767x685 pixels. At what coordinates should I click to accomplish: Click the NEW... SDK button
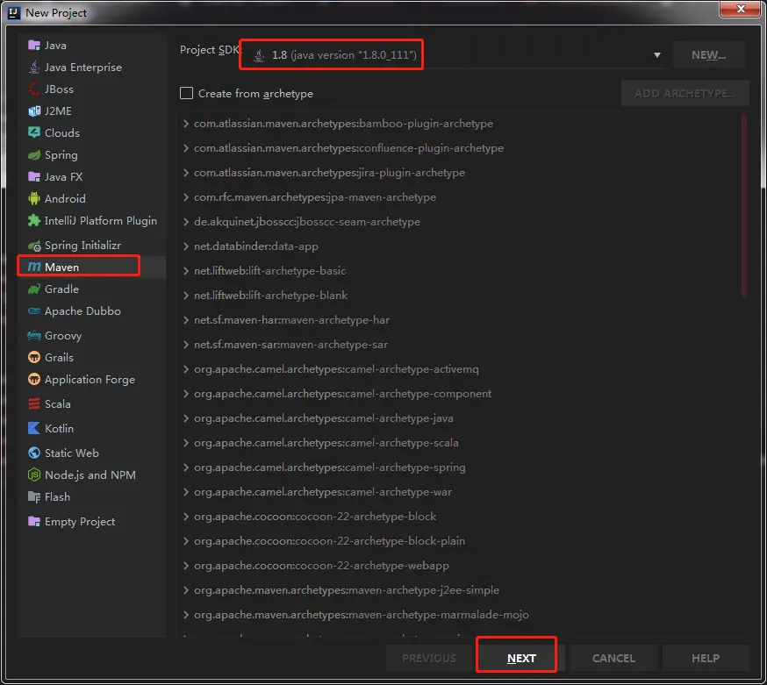pyautogui.click(x=708, y=54)
